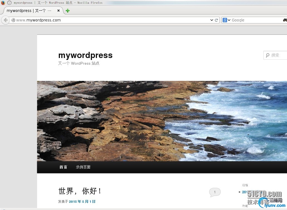Click the site identity globe icon
287x210 pixels.
pos(13,20)
